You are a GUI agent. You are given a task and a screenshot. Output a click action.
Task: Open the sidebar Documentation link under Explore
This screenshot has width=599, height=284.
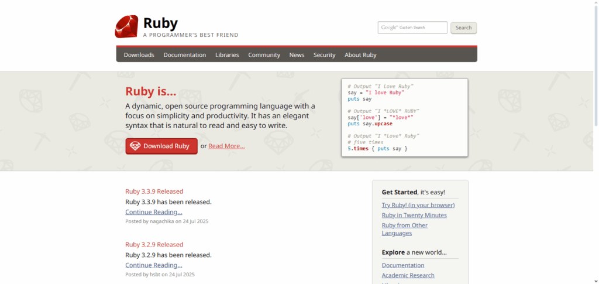click(x=403, y=265)
